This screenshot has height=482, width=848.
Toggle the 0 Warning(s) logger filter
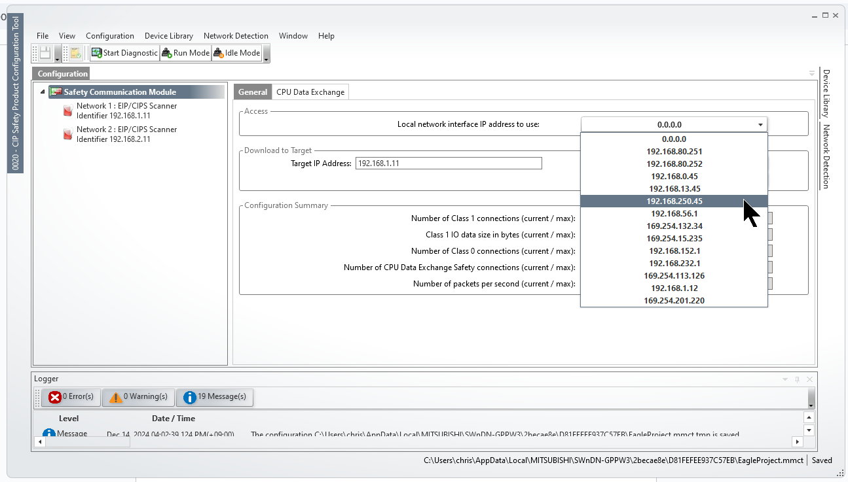139,396
